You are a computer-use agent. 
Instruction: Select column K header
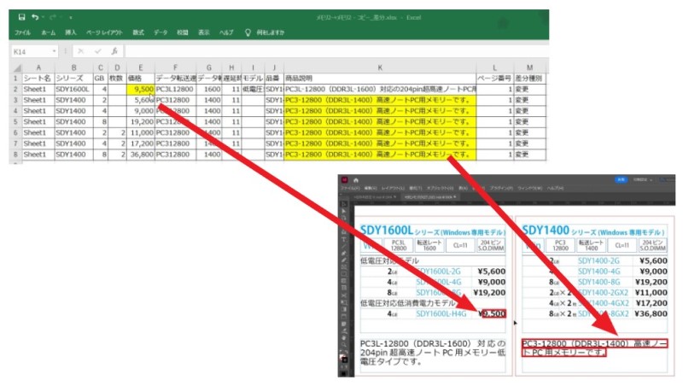[380, 67]
